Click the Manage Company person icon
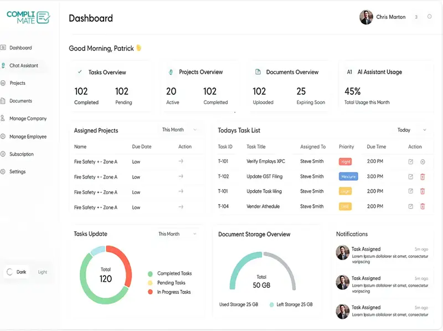443x331 pixels. click(x=3, y=118)
